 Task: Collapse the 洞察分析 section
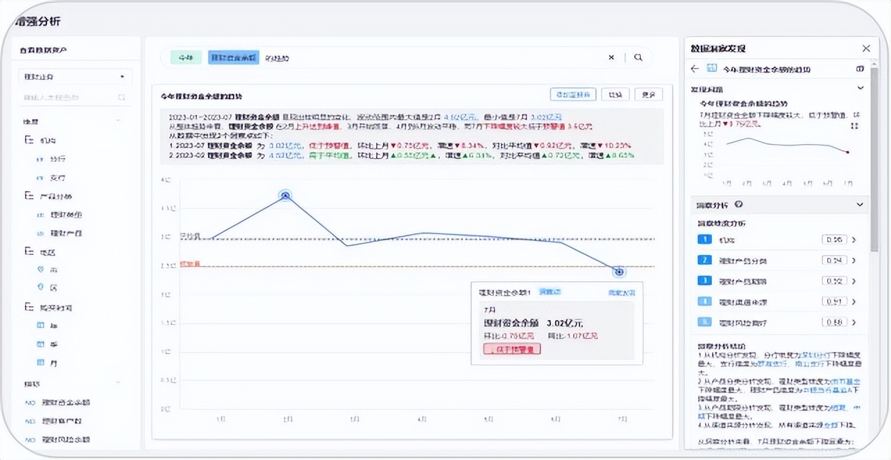859,204
